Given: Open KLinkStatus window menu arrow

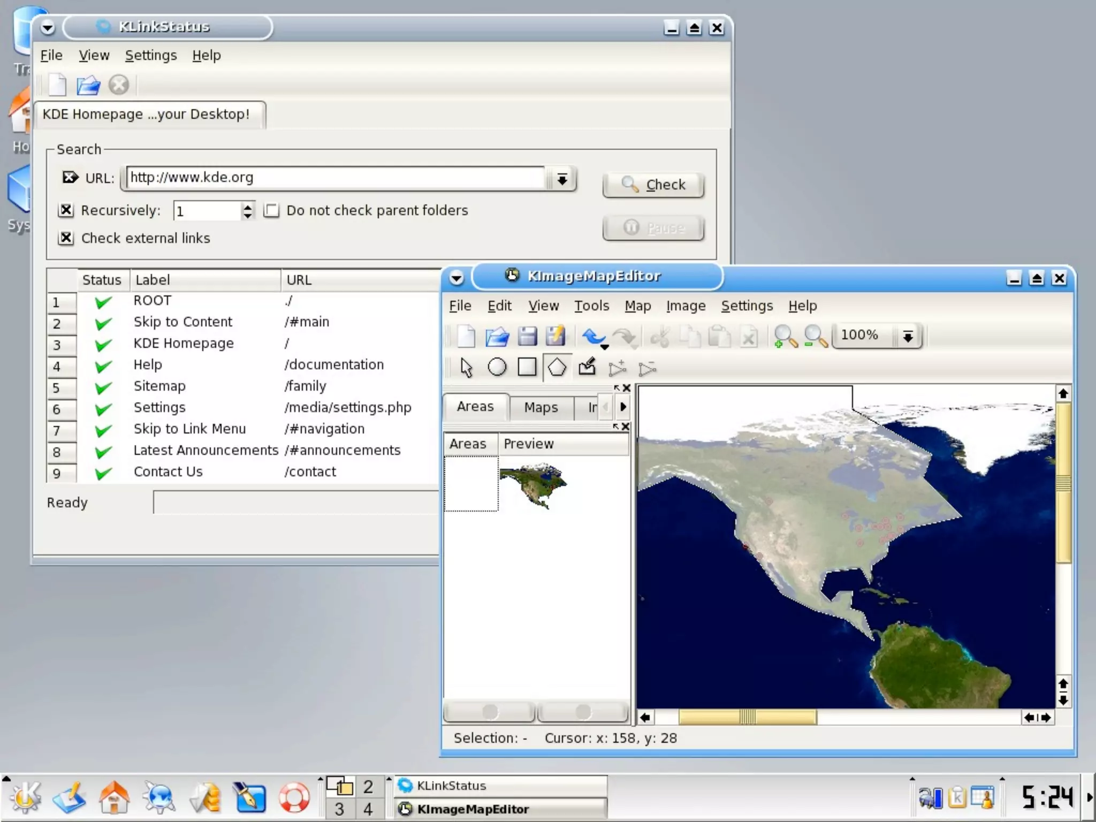Looking at the screenshot, I should [x=48, y=27].
